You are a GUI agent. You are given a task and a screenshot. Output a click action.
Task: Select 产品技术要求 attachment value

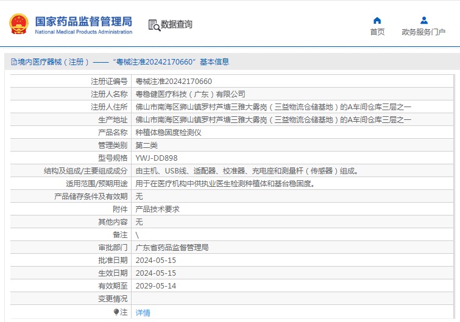pos(158,209)
